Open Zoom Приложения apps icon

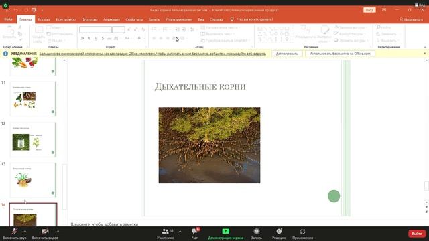pos(302,232)
